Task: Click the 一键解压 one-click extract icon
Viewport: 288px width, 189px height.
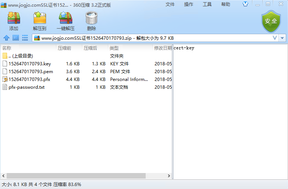Action: tap(66, 18)
